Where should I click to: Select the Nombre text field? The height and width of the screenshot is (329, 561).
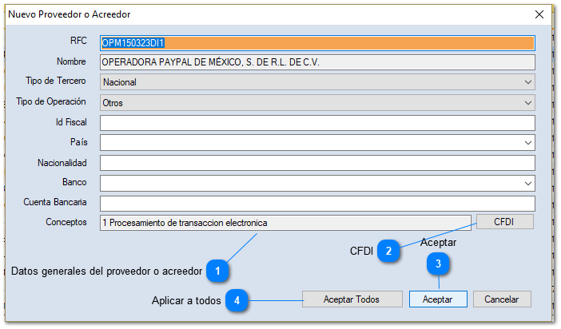click(316, 62)
